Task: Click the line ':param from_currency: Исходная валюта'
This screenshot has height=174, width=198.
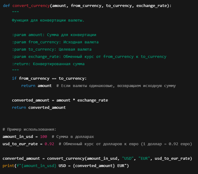Action: (x=55, y=42)
